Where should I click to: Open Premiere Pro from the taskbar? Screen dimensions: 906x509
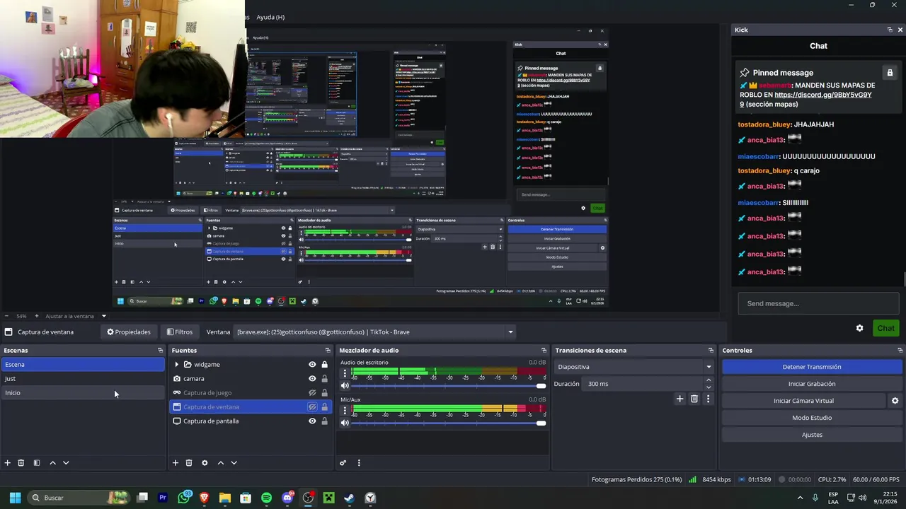[x=163, y=498]
